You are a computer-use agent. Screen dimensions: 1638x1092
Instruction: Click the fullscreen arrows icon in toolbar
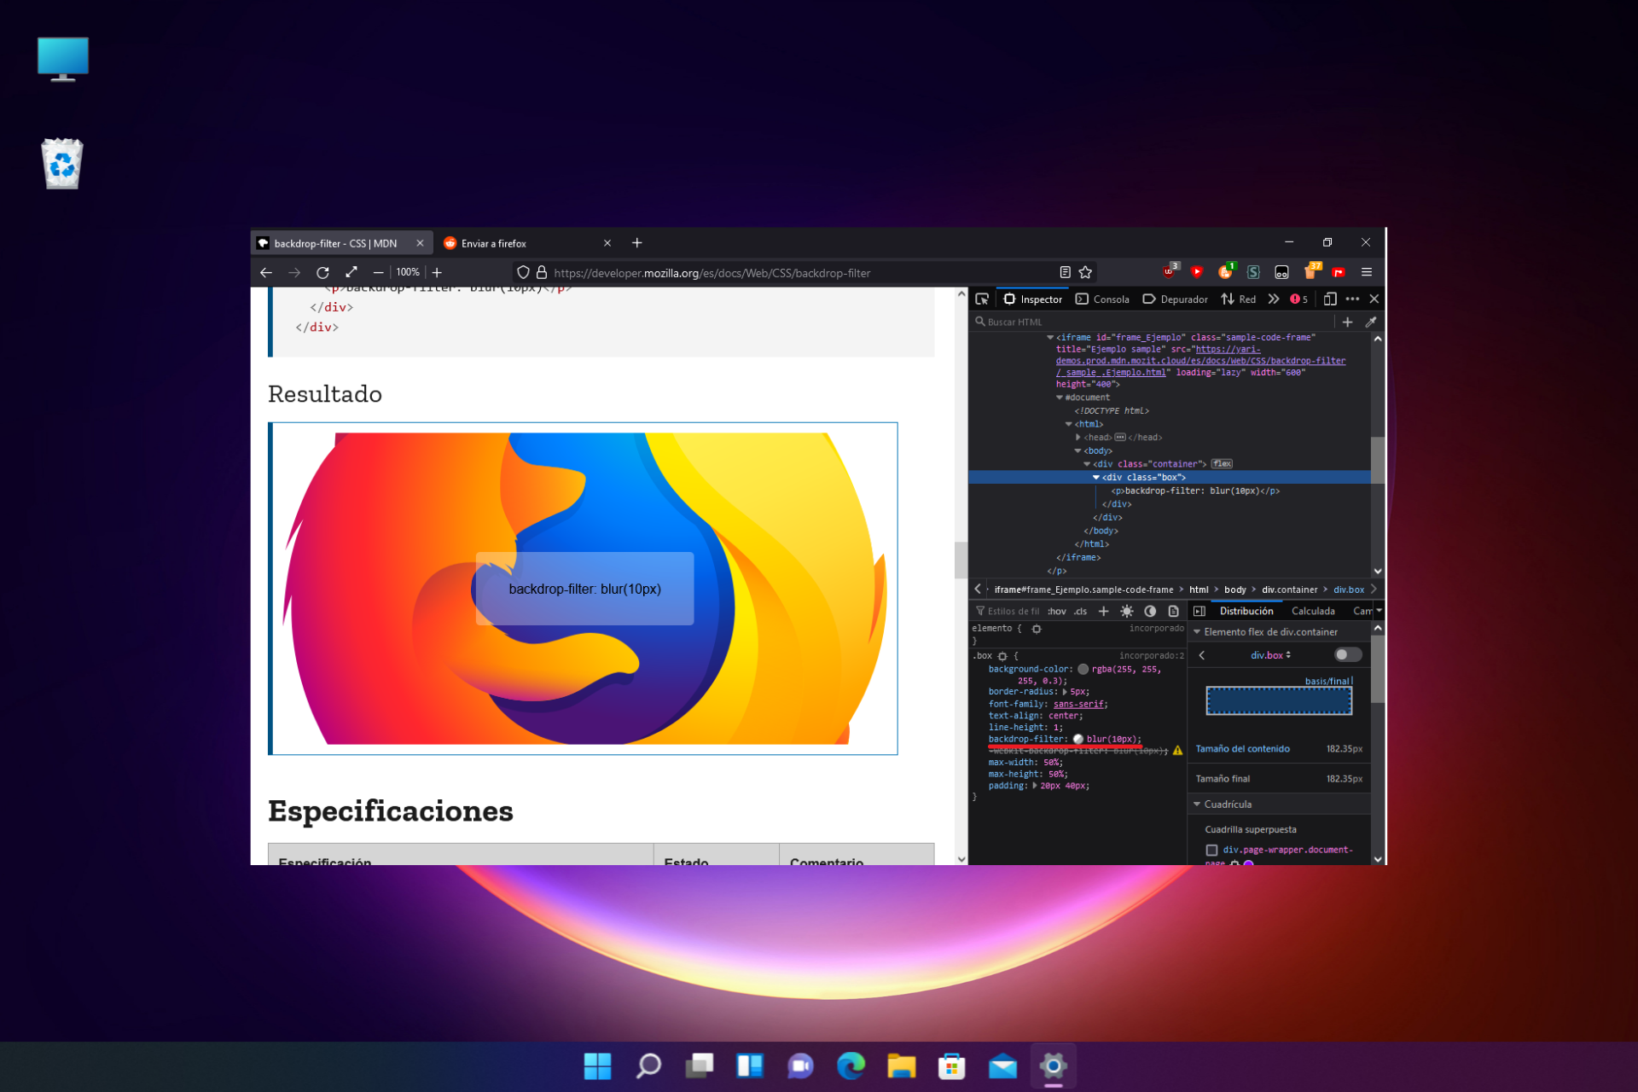(x=351, y=272)
